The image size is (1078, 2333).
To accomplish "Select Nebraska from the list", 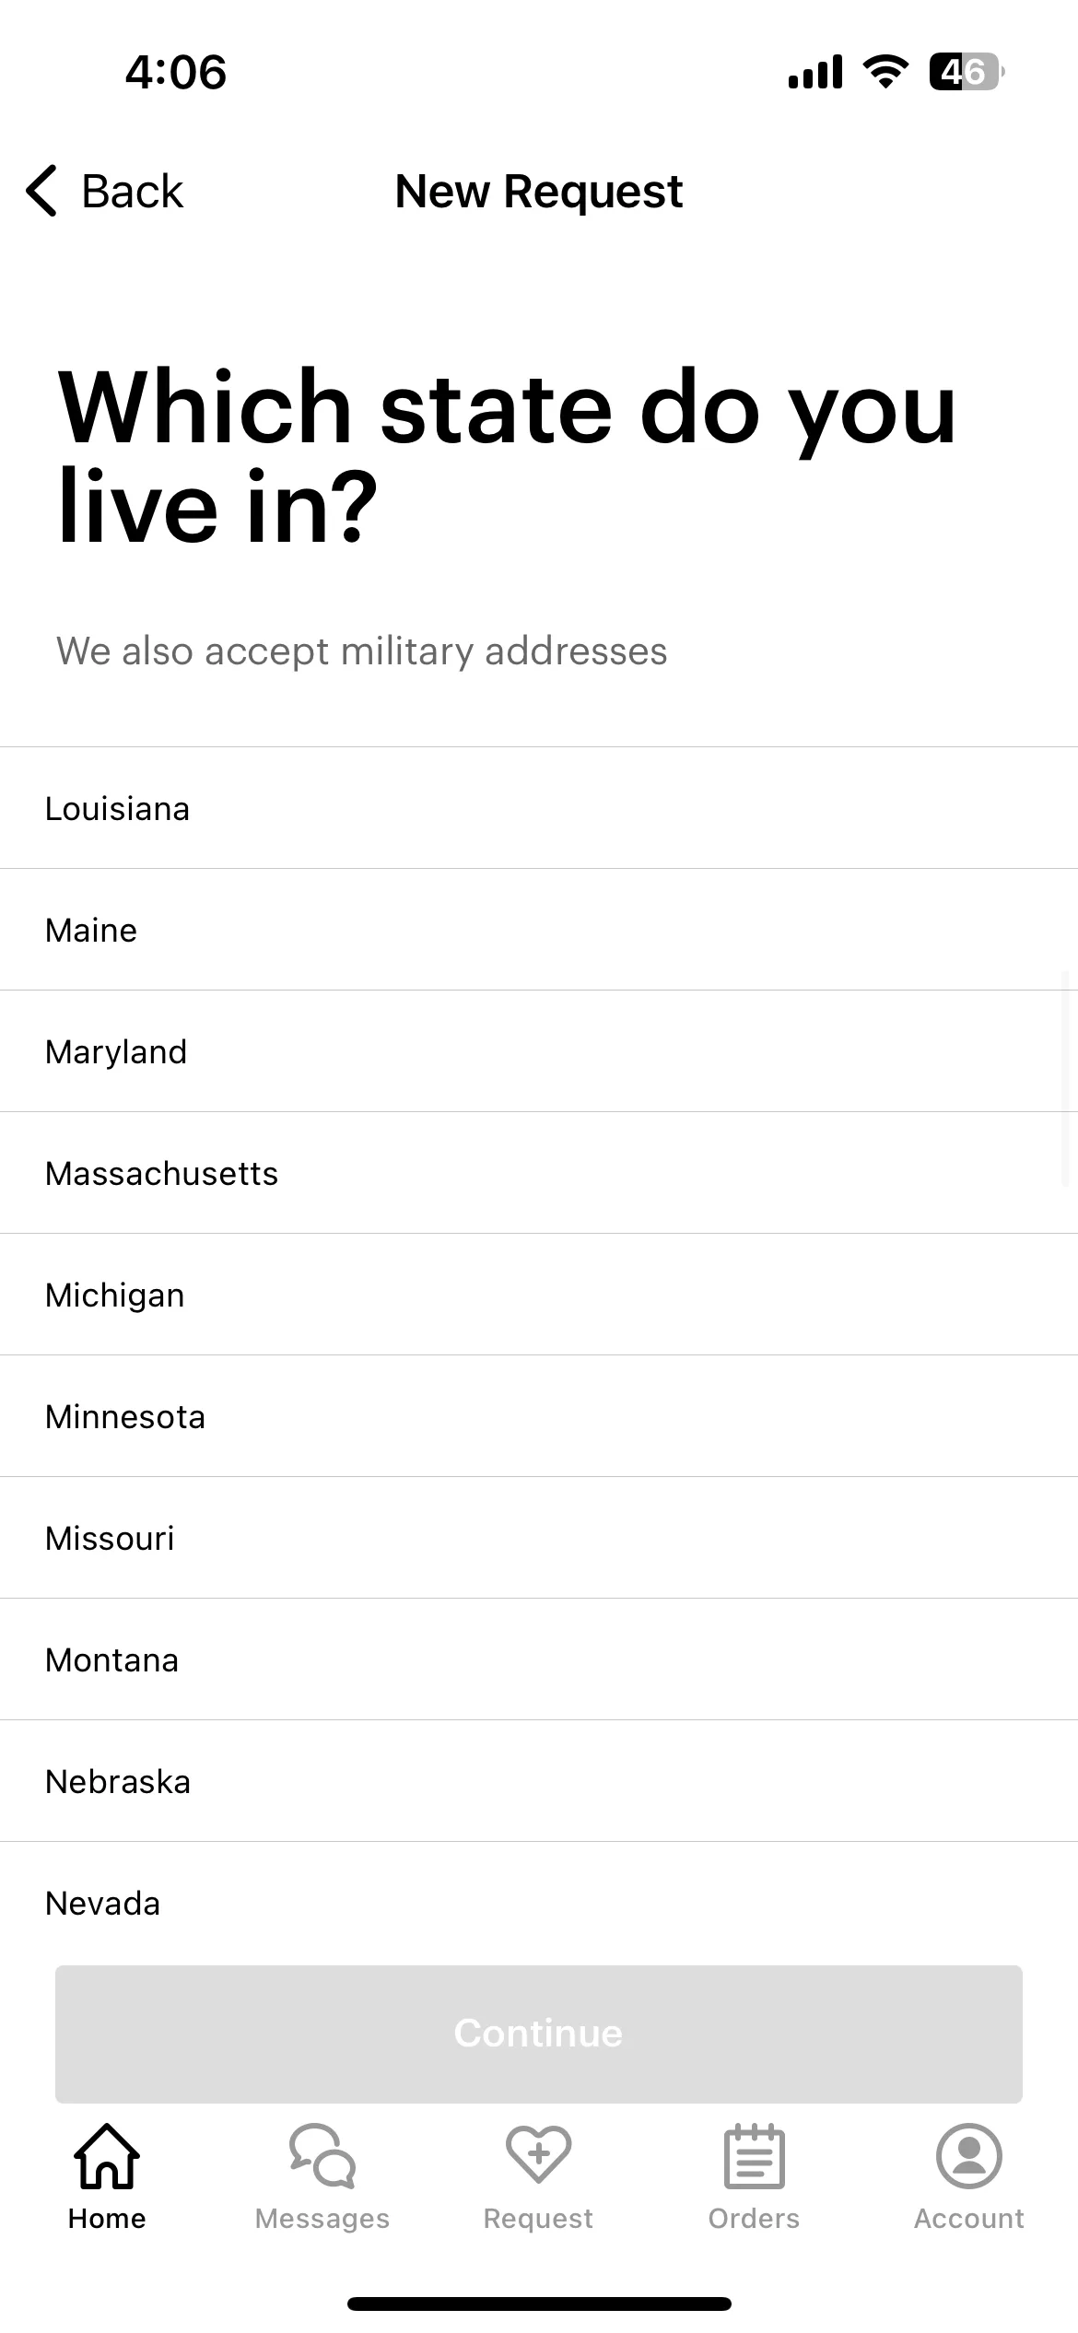I will [x=539, y=1781].
